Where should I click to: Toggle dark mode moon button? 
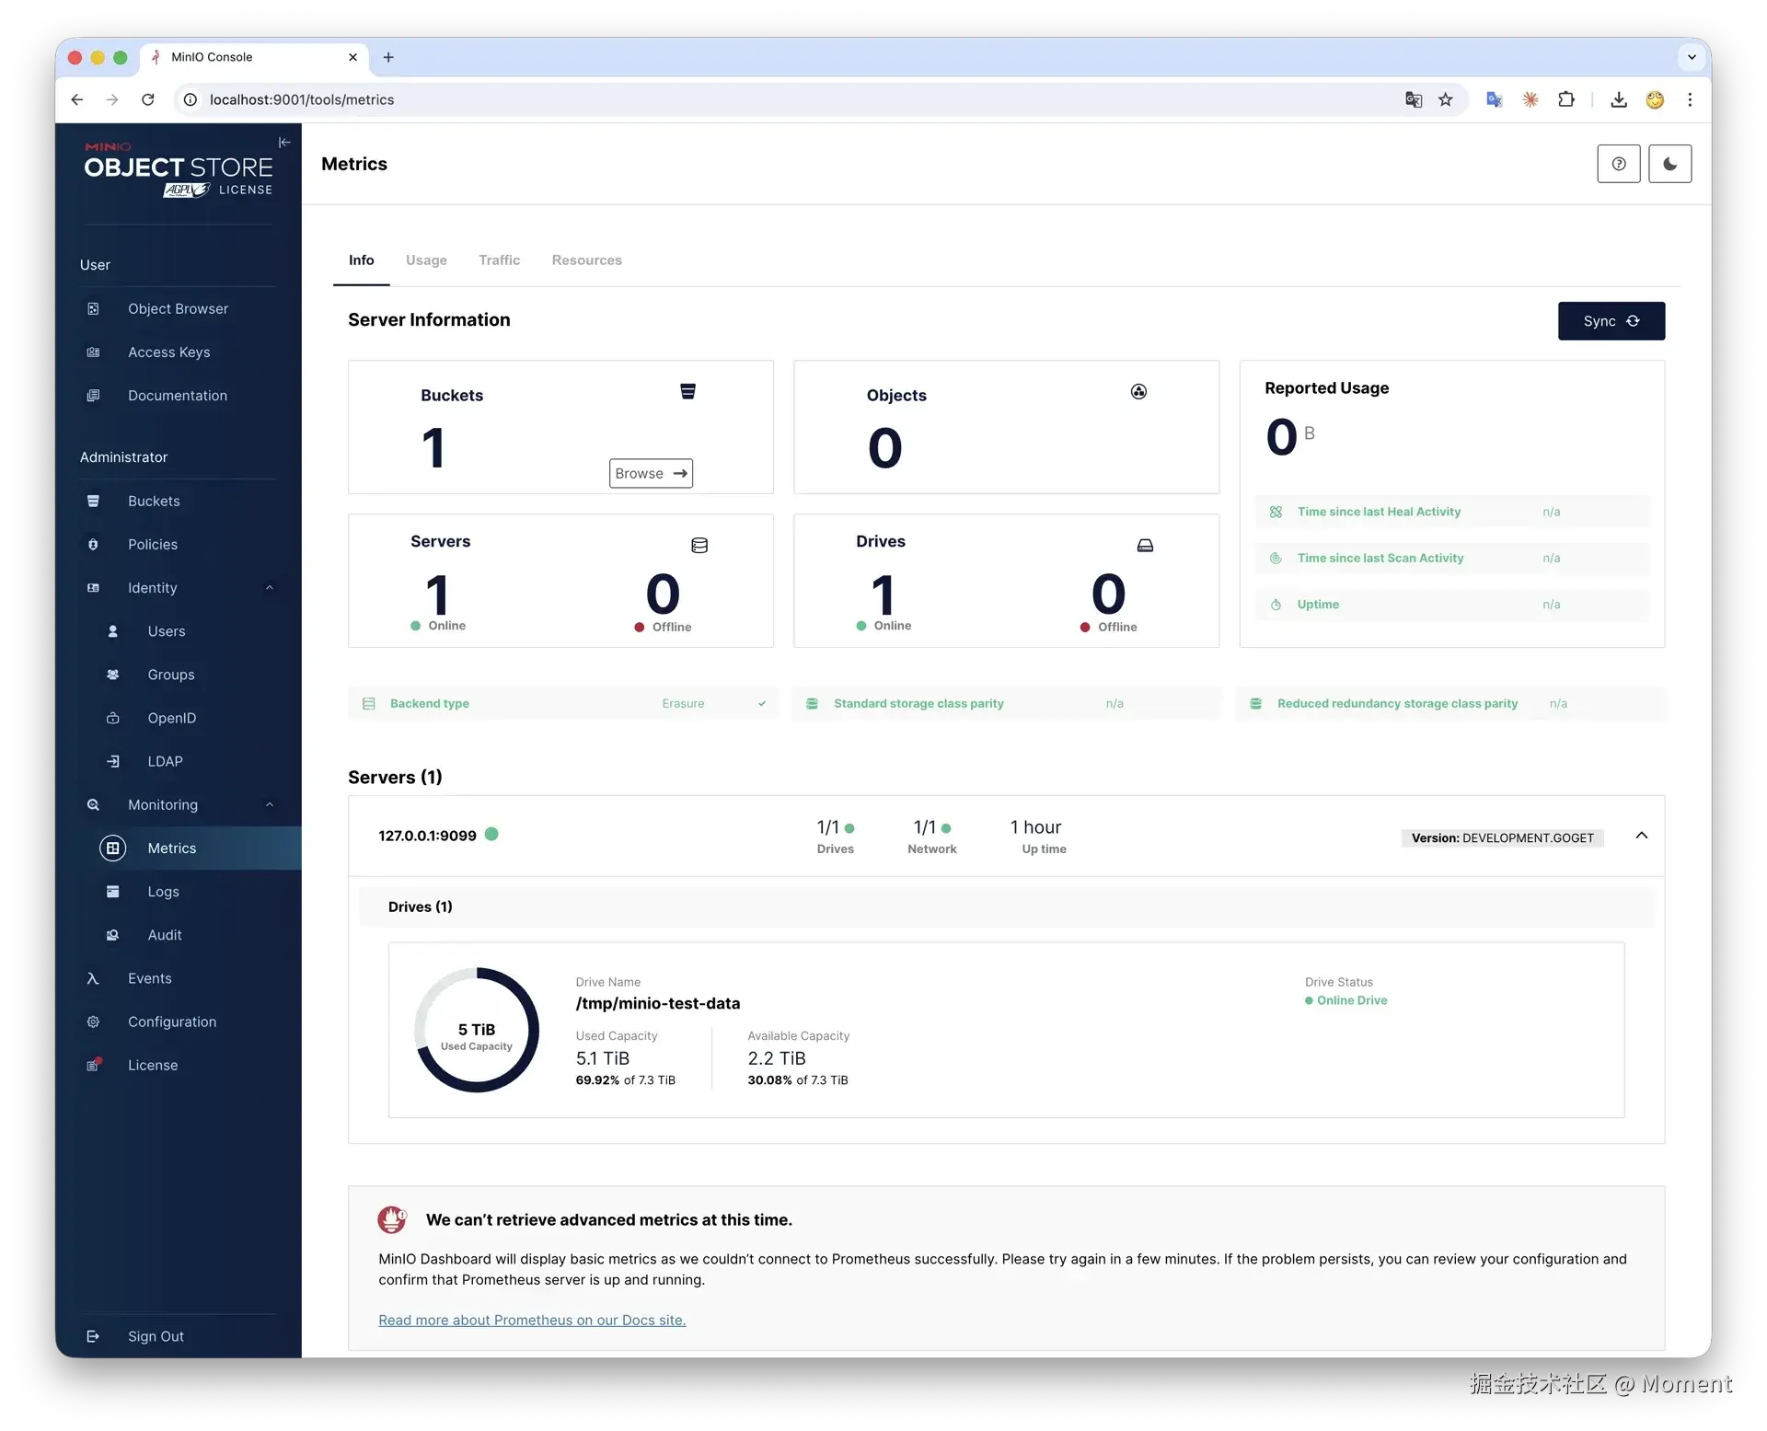click(1669, 164)
